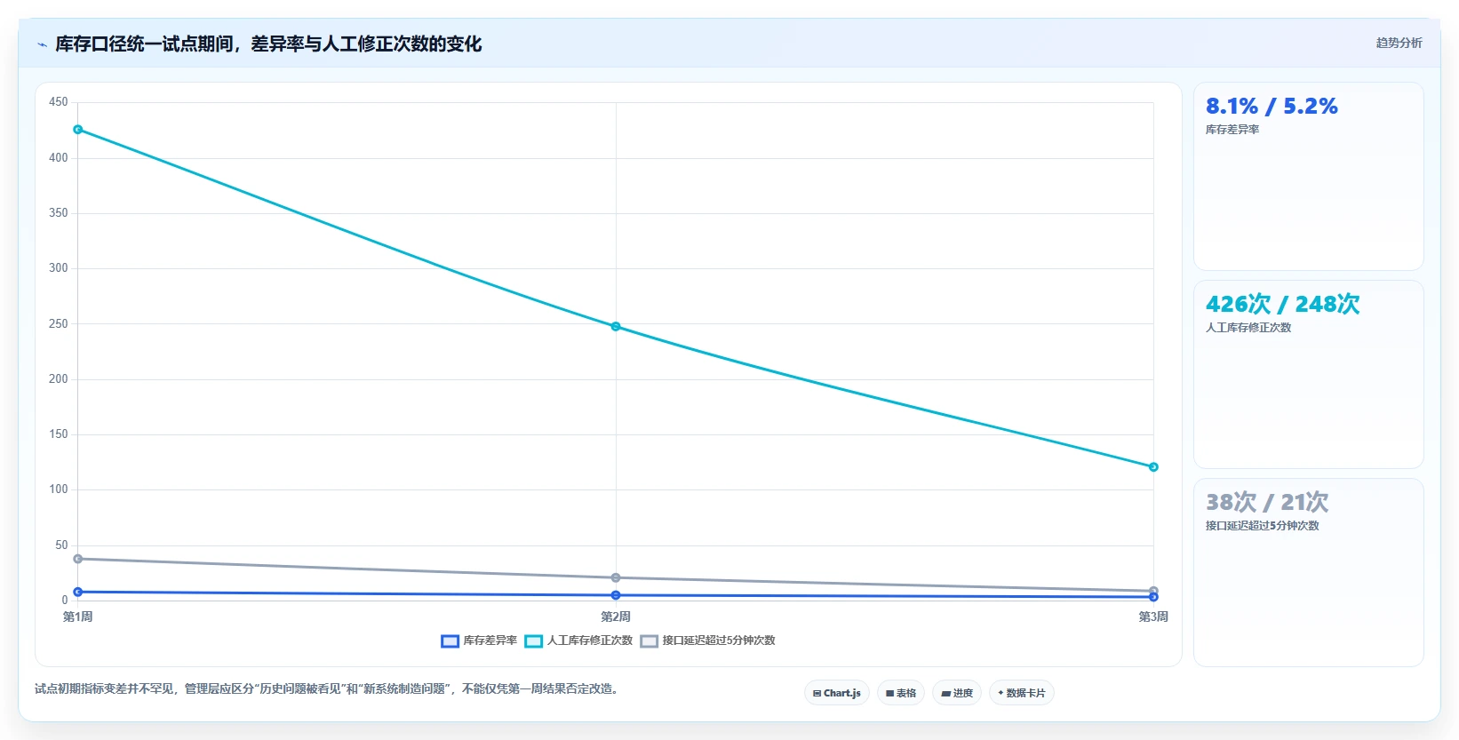The width and height of the screenshot is (1459, 740).
Task: Toggle the 人工库存修正次数 legend item
Action: tap(578, 641)
